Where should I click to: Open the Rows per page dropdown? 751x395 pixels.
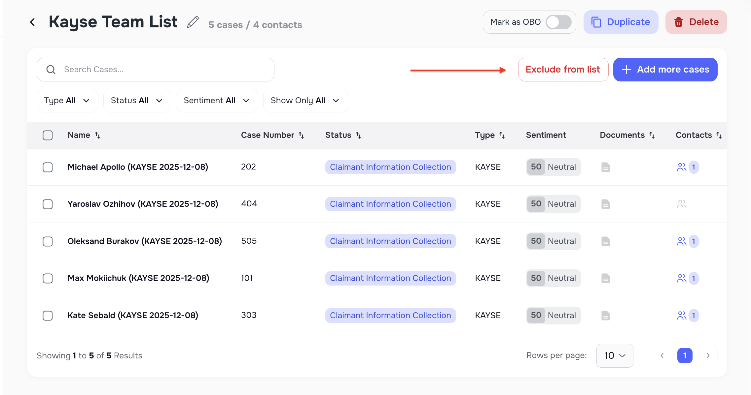(x=615, y=355)
